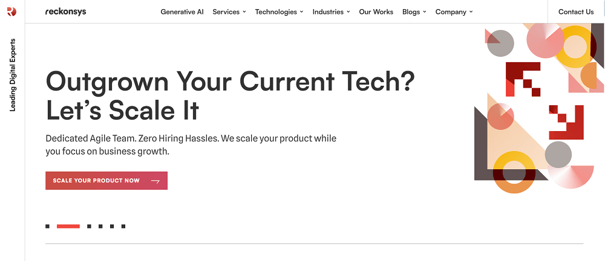Go to the first carousel slide dot
605x261 pixels.
coord(47,227)
